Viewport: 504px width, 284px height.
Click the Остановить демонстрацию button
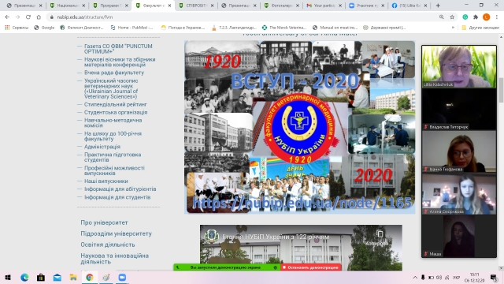click(x=311, y=267)
